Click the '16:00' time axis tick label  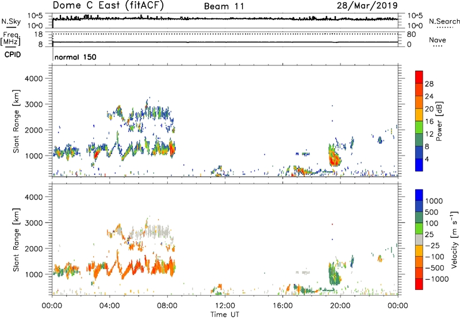[282, 306]
